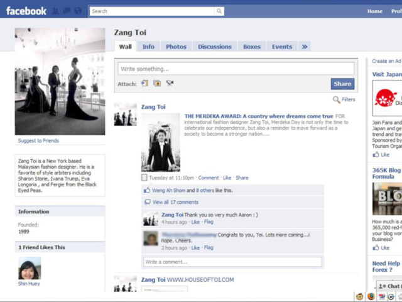The height and width of the screenshot is (302, 402).
Task: Click Like link beside Tuesday timestamp
Action: coord(227,177)
